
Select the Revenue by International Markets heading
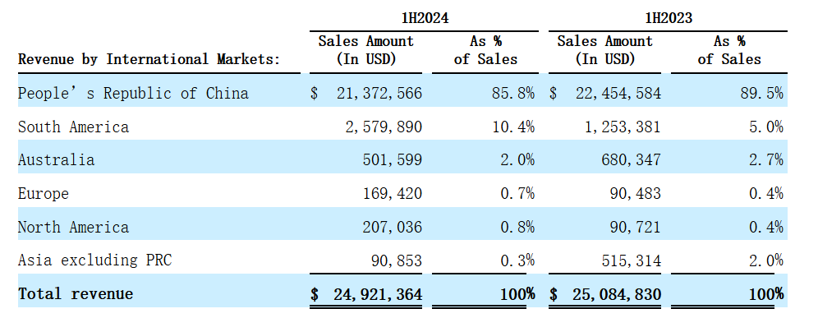pos(149,59)
